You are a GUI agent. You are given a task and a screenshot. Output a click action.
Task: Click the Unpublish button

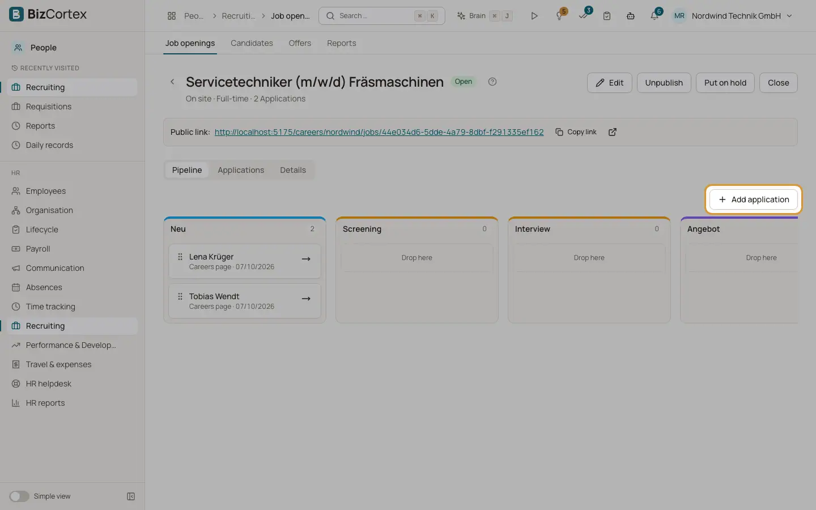coord(664,83)
